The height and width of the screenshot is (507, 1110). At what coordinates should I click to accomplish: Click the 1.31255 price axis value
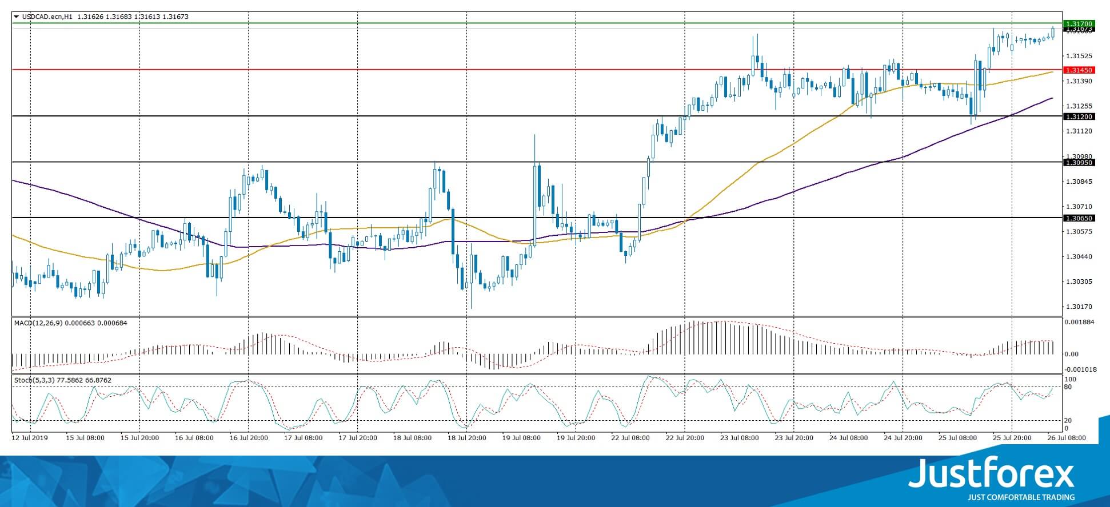pos(1079,106)
